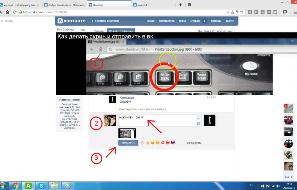This screenshot has height=190, width=297.
Task: Open the 'сообщества' header menu item
Action: [167, 21]
